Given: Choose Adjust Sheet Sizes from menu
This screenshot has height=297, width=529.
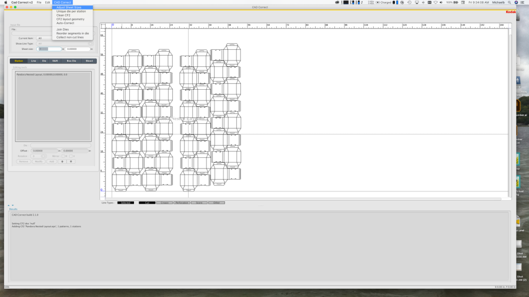Looking at the screenshot, I should point(69,8).
